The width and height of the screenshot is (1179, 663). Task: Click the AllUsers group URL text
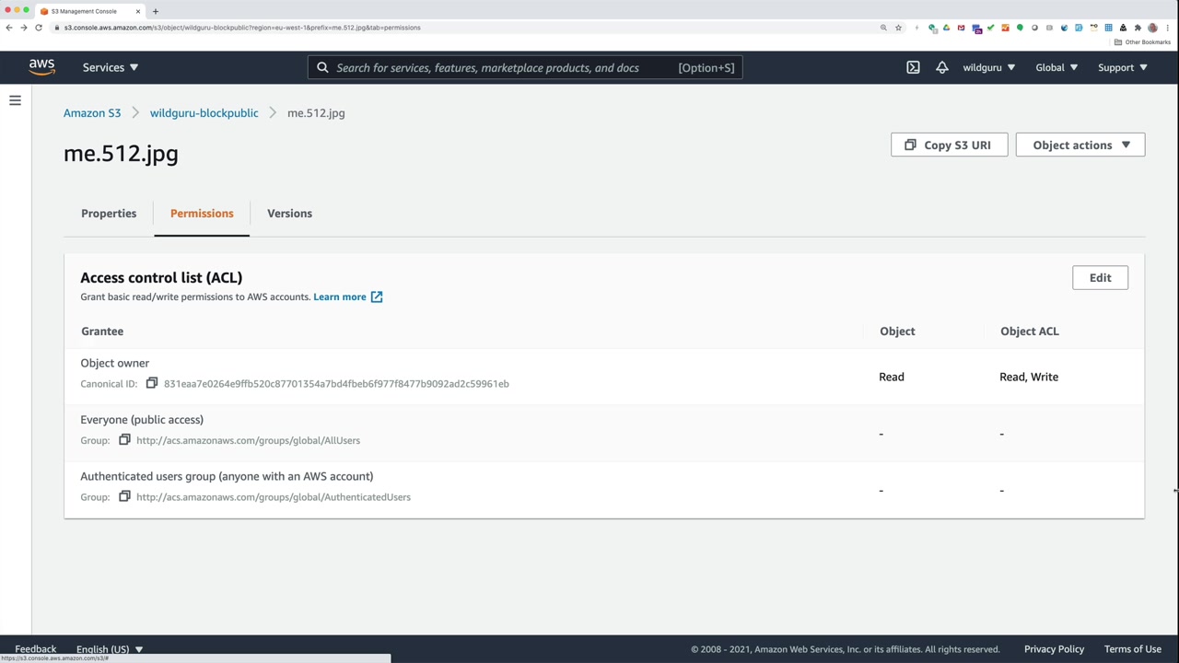[x=248, y=440]
